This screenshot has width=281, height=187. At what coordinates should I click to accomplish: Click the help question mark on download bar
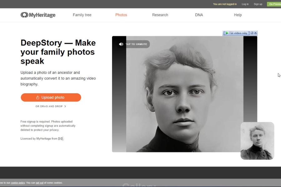coord(252,33)
